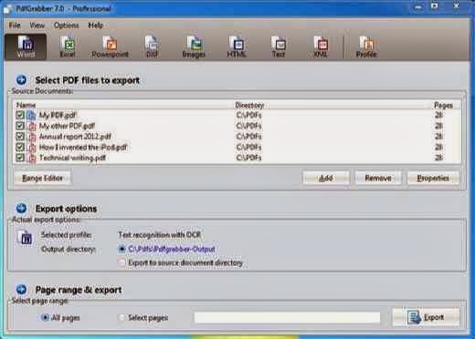Click the PDF icon of My other PDF.pdf

32,126
